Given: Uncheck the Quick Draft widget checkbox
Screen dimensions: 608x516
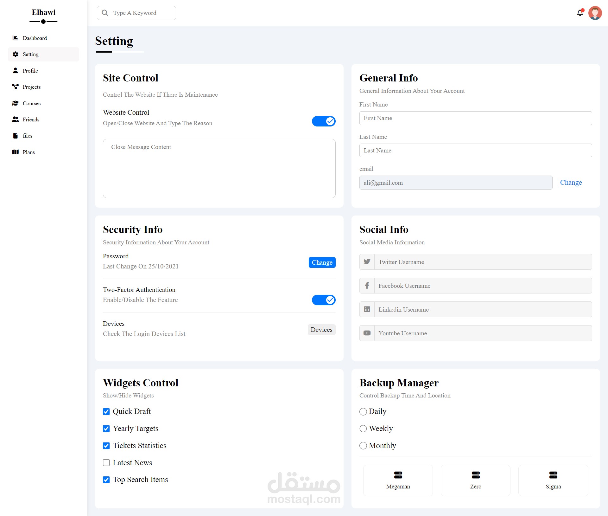Looking at the screenshot, I should (106, 411).
